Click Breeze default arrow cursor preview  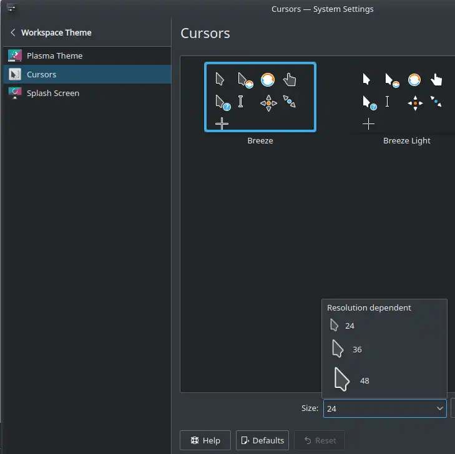(220, 79)
